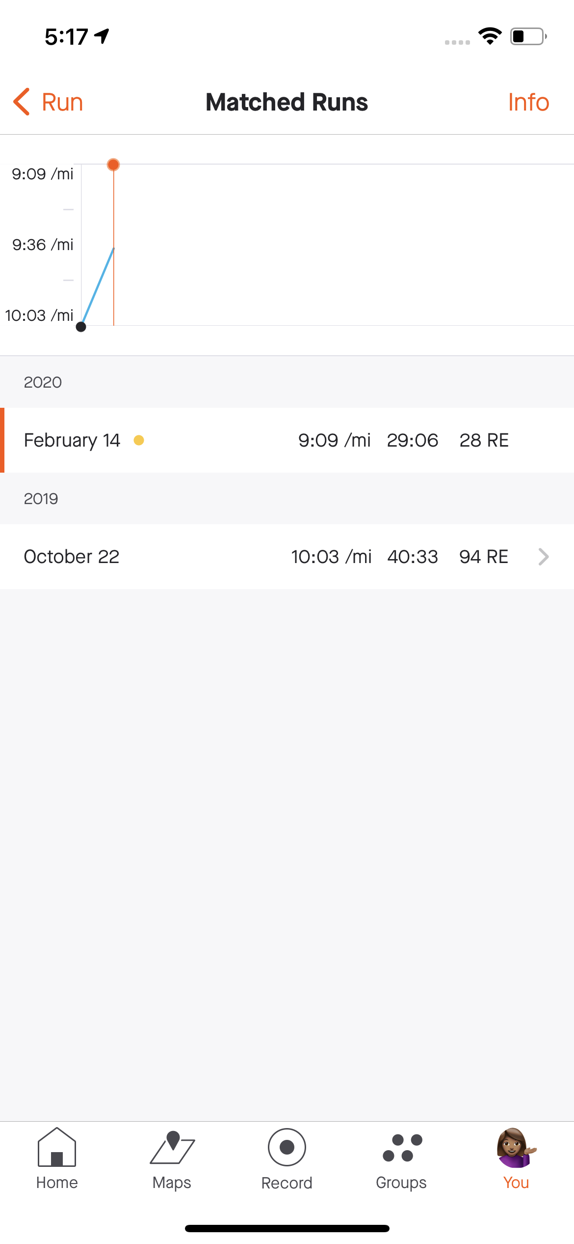The width and height of the screenshot is (574, 1244).
Task: Tap the 9:09 /mi pace on February 14
Action: (335, 440)
